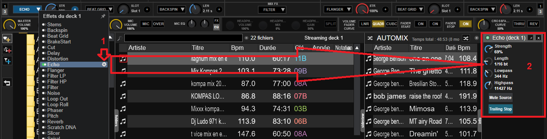Click the add filter folder icon
547x139 pixels.
tap(7, 61)
